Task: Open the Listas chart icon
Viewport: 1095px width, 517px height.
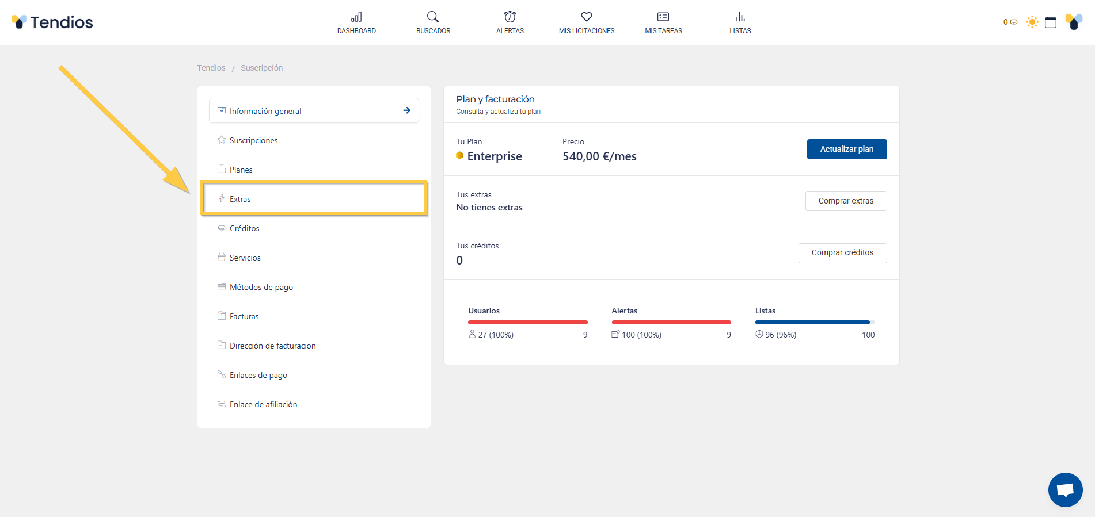Action: tap(740, 17)
